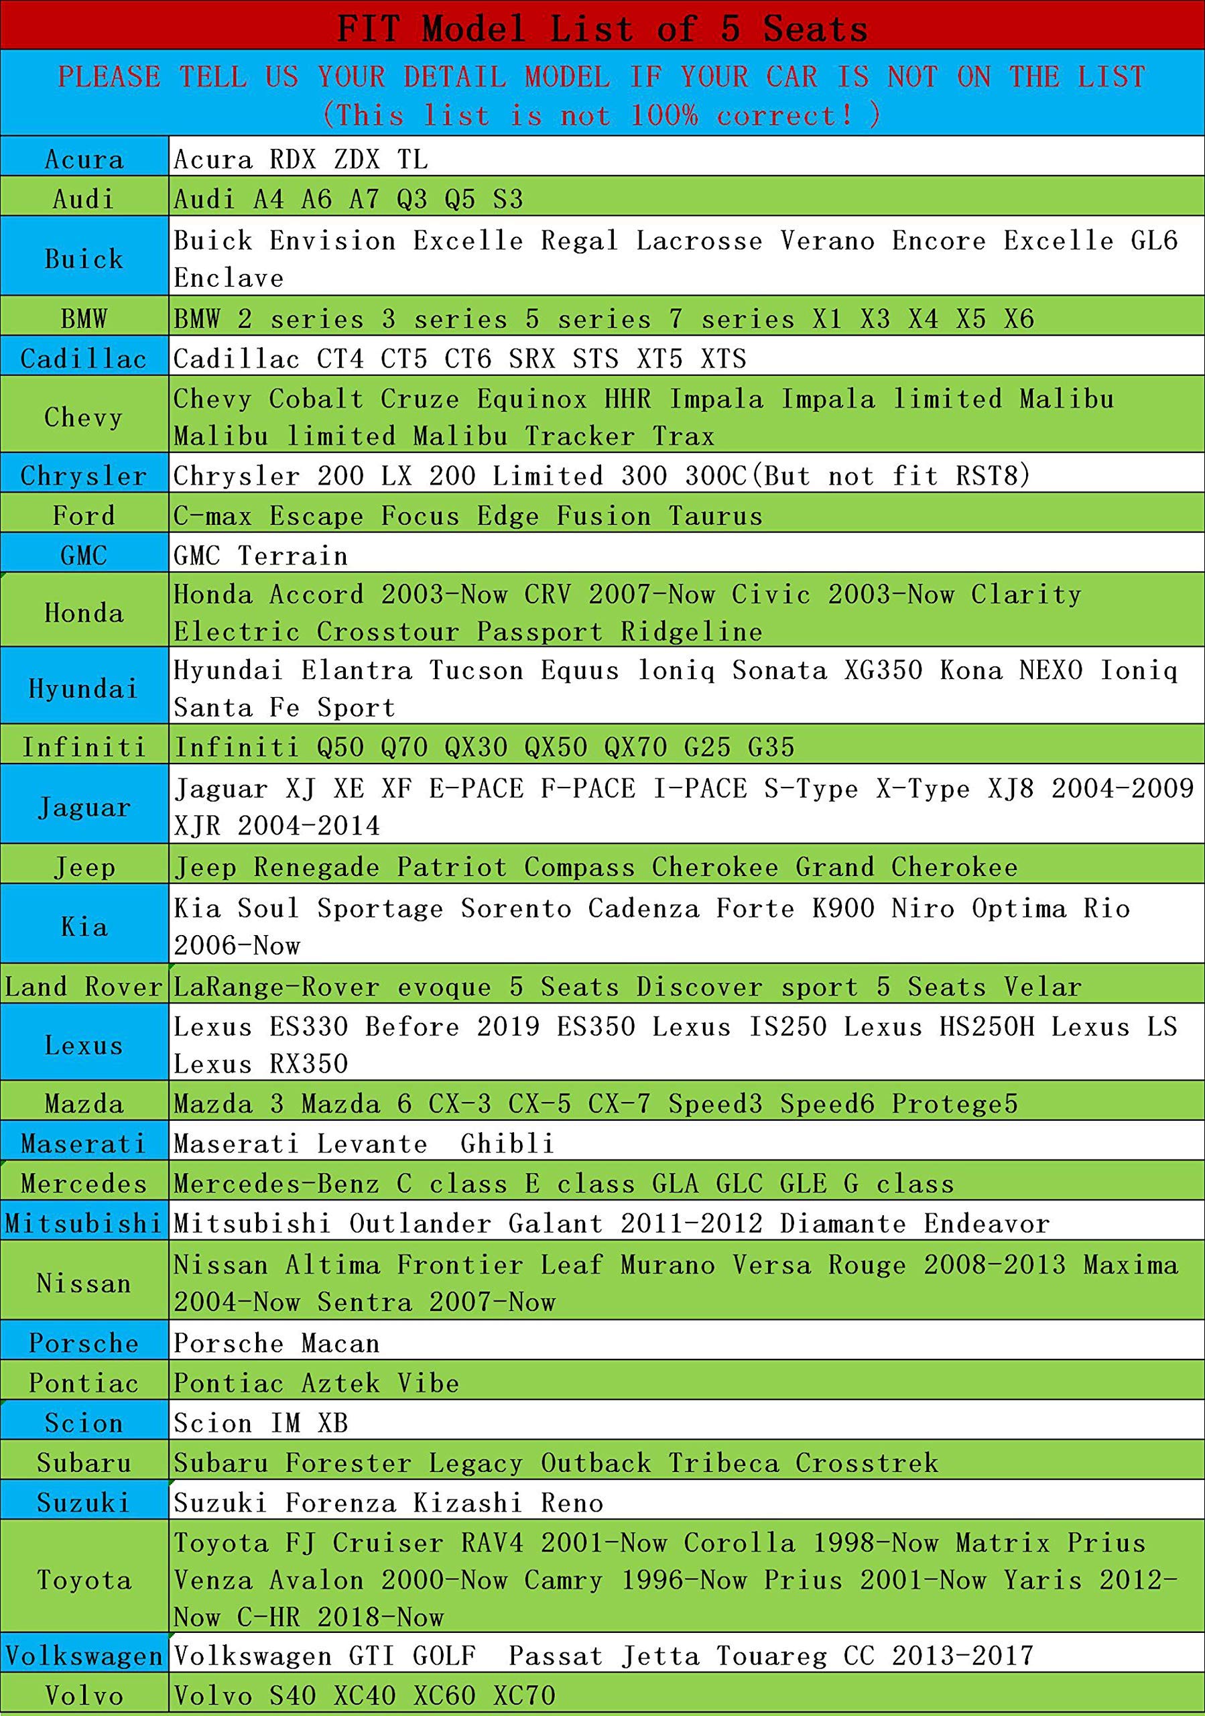The width and height of the screenshot is (1205, 1716).
Task: Select the 'PLEASE TELL US YOUR DETAIL MODEL' notice
Action: (602, 76)
